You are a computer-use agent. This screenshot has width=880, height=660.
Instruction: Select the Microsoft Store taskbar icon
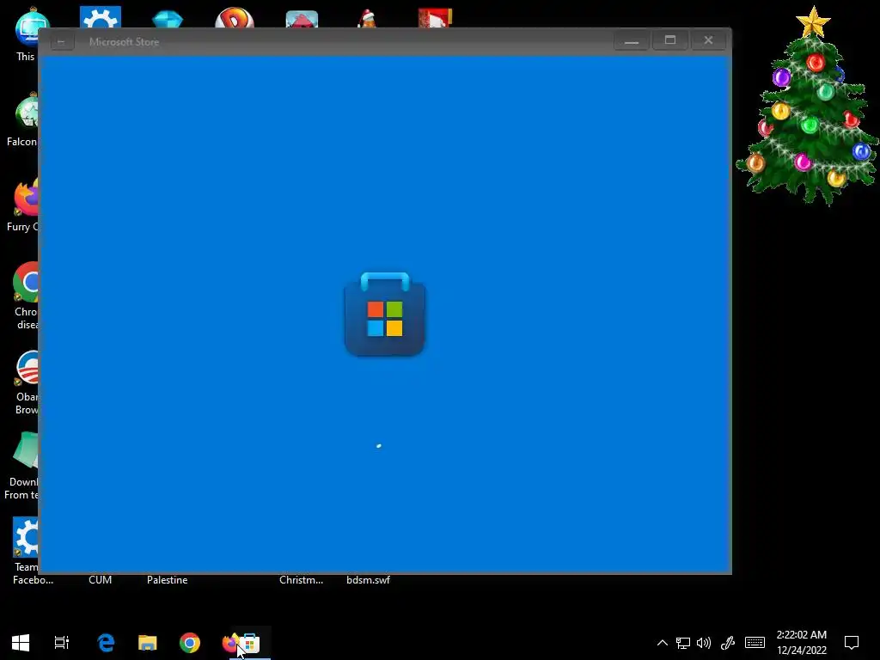click(x=252, y=643)
